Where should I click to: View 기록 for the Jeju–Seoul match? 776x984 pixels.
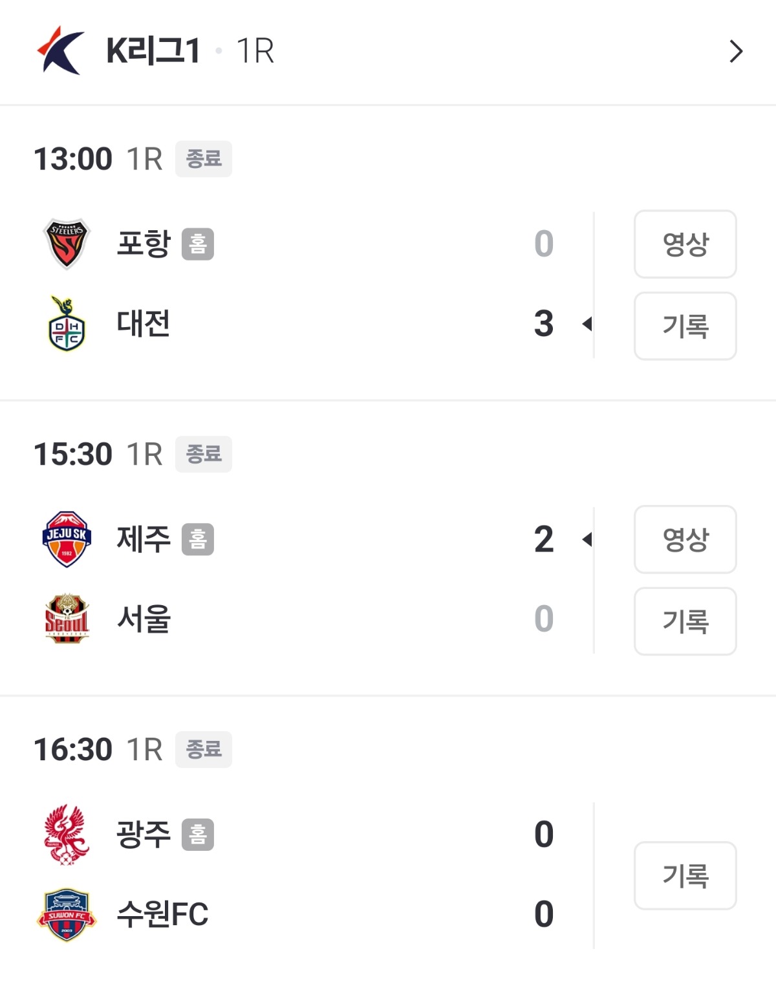(685, 621)
